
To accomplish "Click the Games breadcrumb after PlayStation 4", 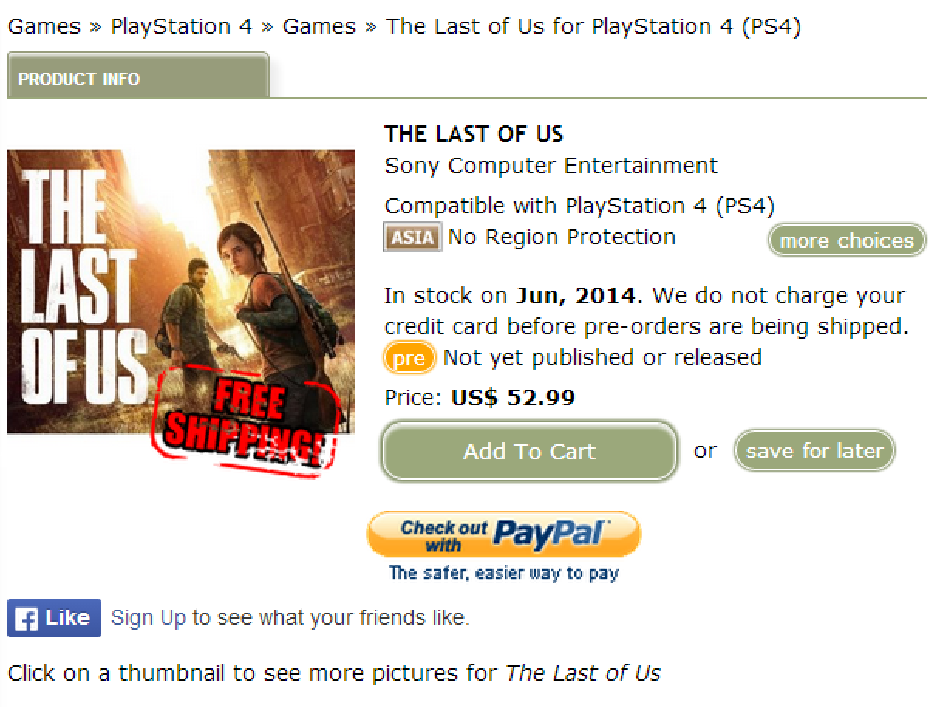I will coord(319,27).
